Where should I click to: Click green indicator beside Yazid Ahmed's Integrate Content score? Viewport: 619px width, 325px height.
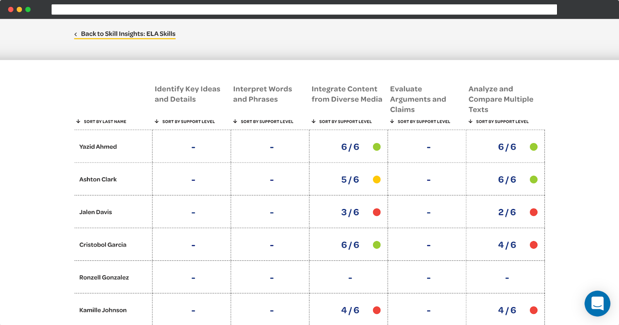377,147
